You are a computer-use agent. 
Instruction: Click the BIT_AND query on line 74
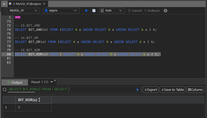point(86,30)
